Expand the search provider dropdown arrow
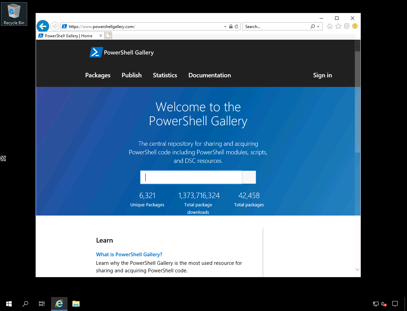This screenshot has height=311, width=407. (318, 26)
